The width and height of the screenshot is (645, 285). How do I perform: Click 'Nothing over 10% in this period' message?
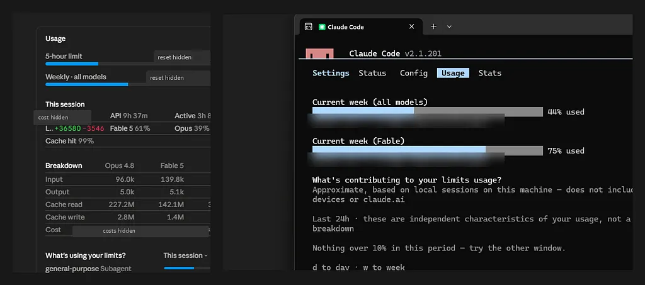tap(439, 248)
